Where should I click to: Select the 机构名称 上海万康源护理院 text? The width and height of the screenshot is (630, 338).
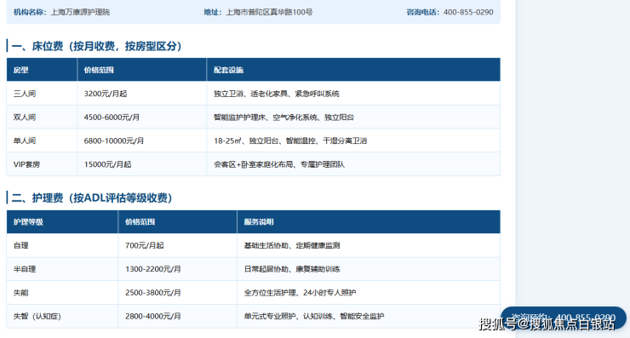(x=61, y=12)
